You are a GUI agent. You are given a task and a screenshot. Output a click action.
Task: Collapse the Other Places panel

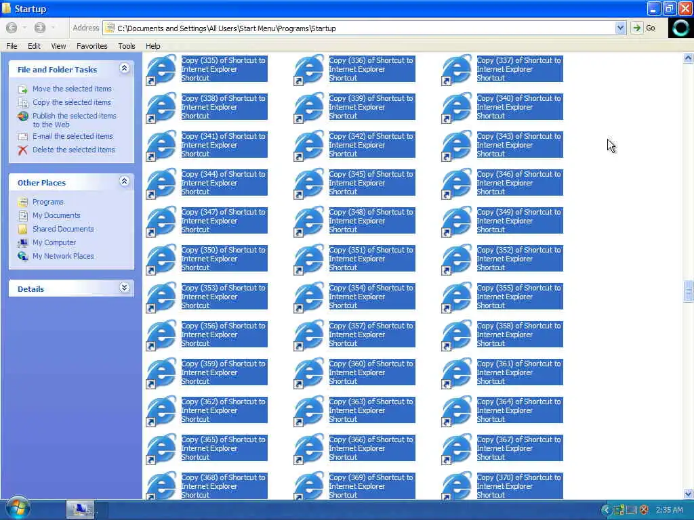125,181
